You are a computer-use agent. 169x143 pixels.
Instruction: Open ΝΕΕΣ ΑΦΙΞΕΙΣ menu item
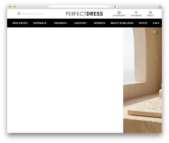click(x=20, y=23)
